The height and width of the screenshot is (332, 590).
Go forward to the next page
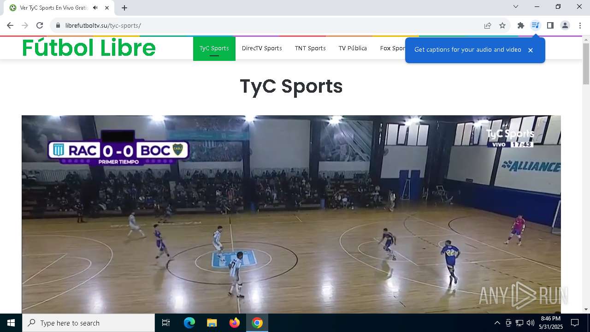point(25,25)
